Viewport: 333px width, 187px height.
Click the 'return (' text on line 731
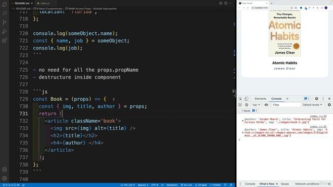pos(50,114)
